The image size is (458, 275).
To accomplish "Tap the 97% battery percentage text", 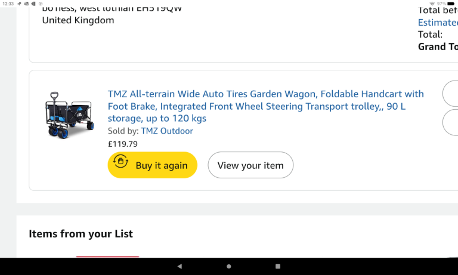I will click(441, 4).
